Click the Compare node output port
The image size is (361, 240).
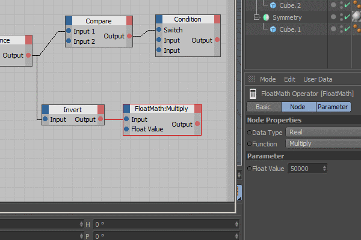click(x=129, y=36)
